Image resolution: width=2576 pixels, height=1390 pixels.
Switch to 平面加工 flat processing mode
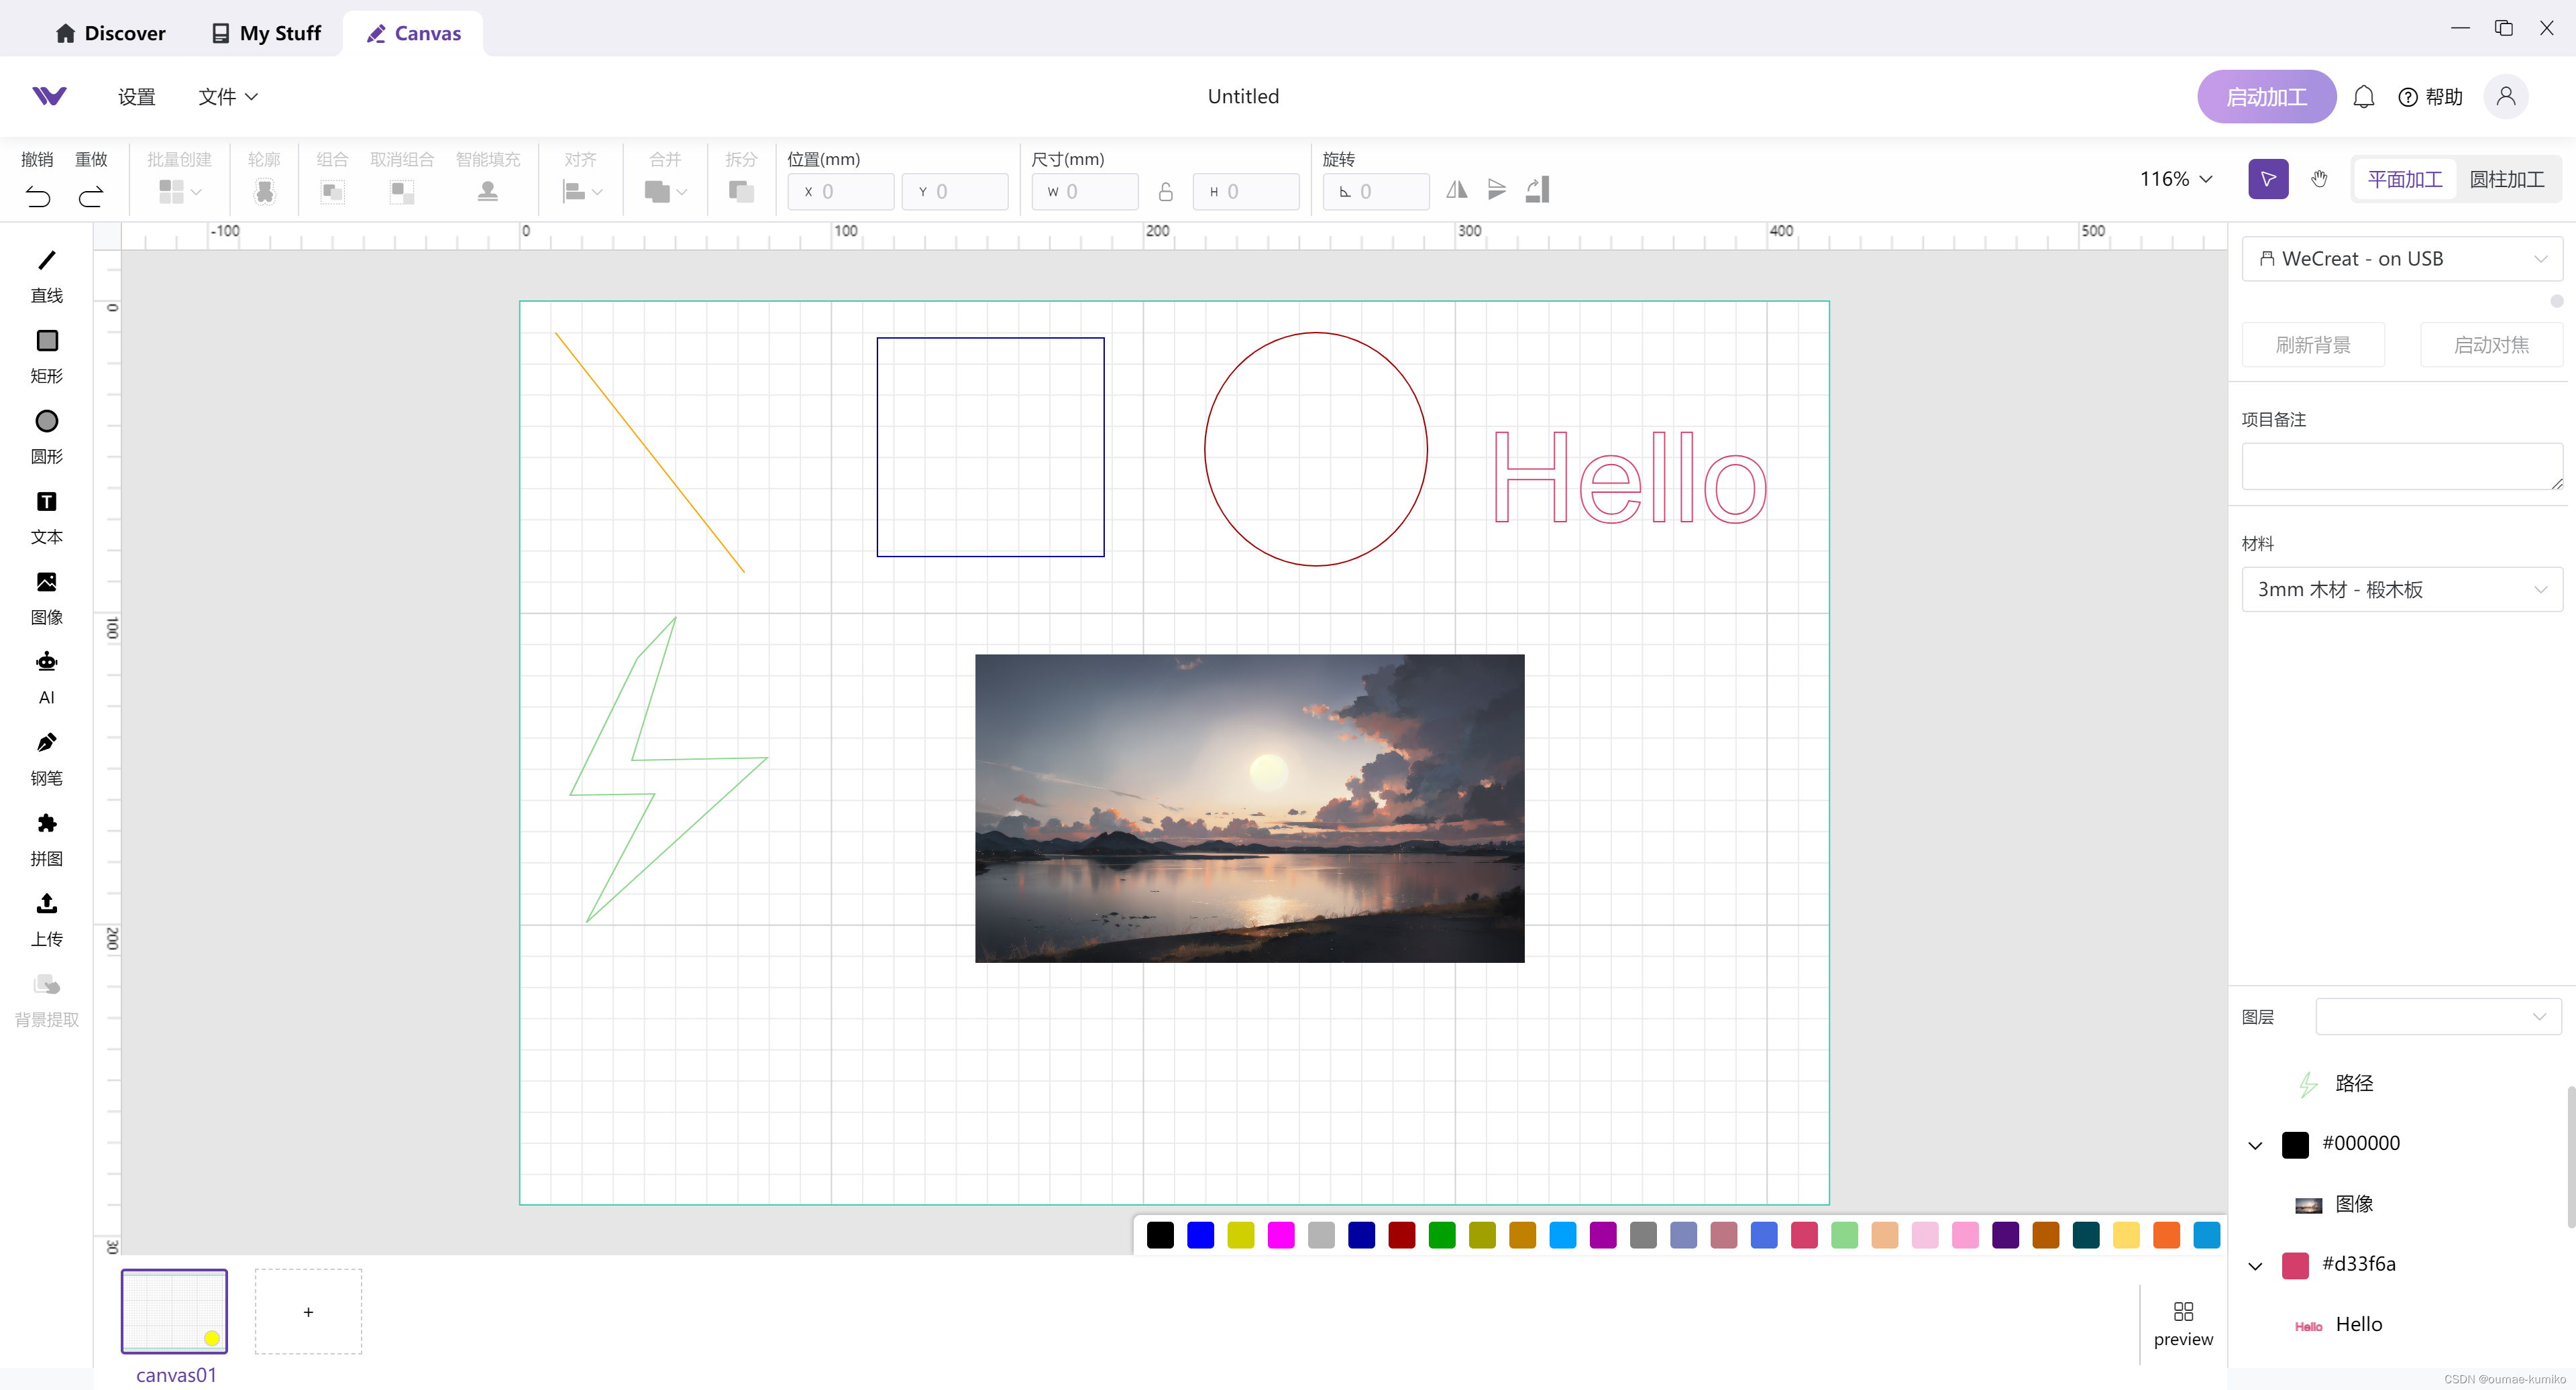click(2404, 180)
